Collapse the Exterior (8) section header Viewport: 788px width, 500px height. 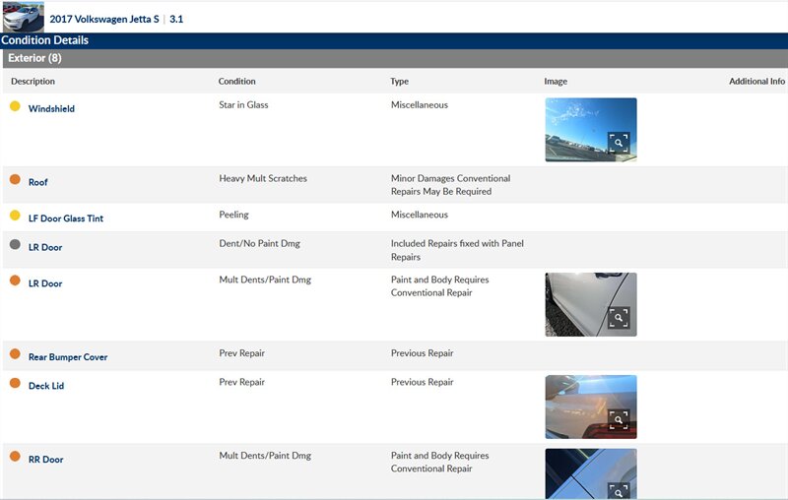tap(34, 59)
